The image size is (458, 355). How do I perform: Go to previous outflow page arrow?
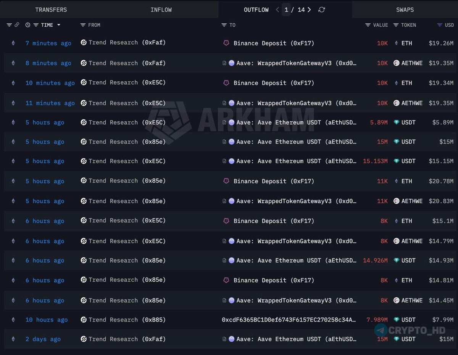pyautogui.click(x=277, y=10)
